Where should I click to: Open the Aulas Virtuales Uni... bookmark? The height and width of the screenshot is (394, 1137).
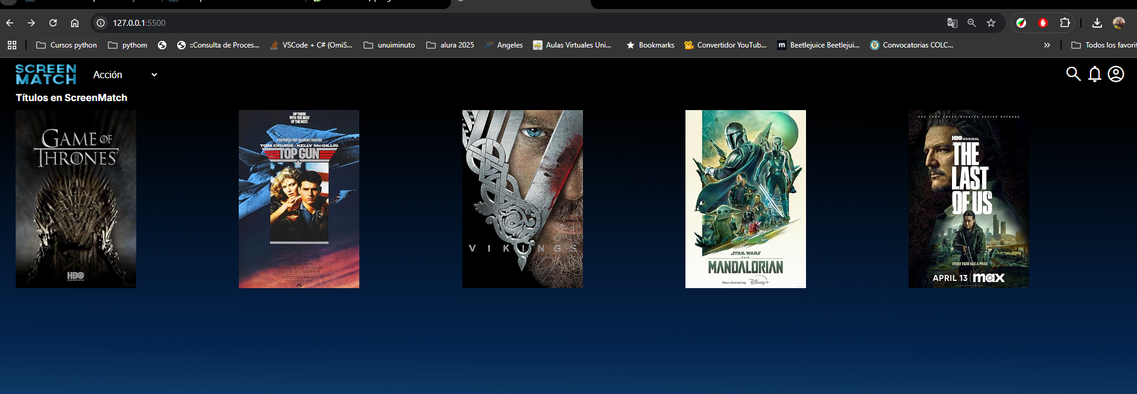point(572,45)
